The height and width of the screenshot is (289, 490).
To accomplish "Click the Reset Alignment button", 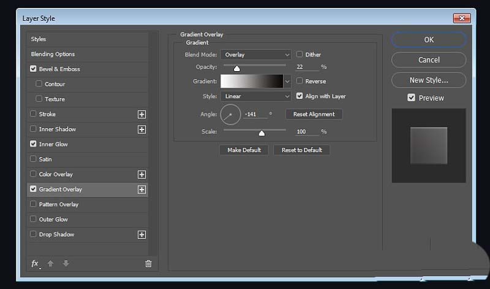I will tap(314, 114).
